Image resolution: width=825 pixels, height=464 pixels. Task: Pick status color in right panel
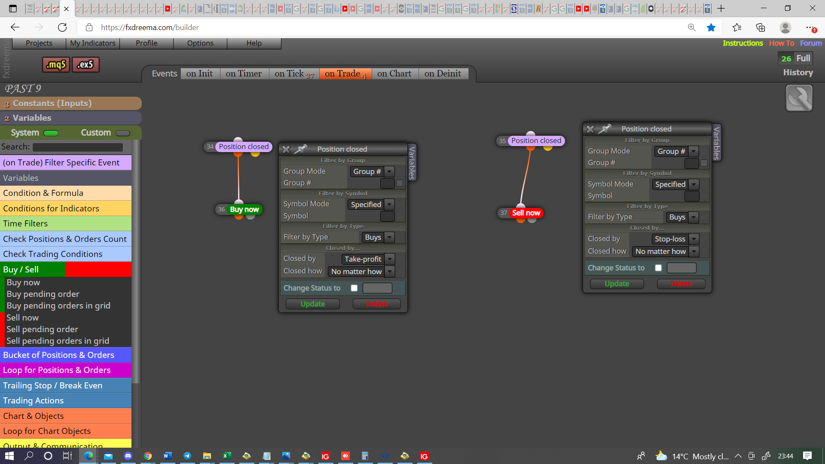(x=681, y=268)
